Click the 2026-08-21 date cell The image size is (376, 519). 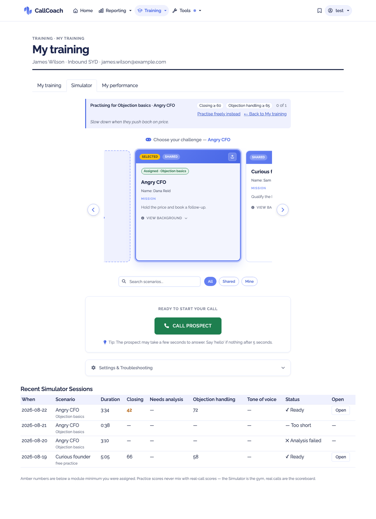tap(34, 425)
